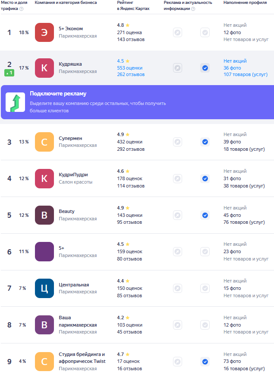Click column header 'Наполнение профиля'

click(245, 3)
